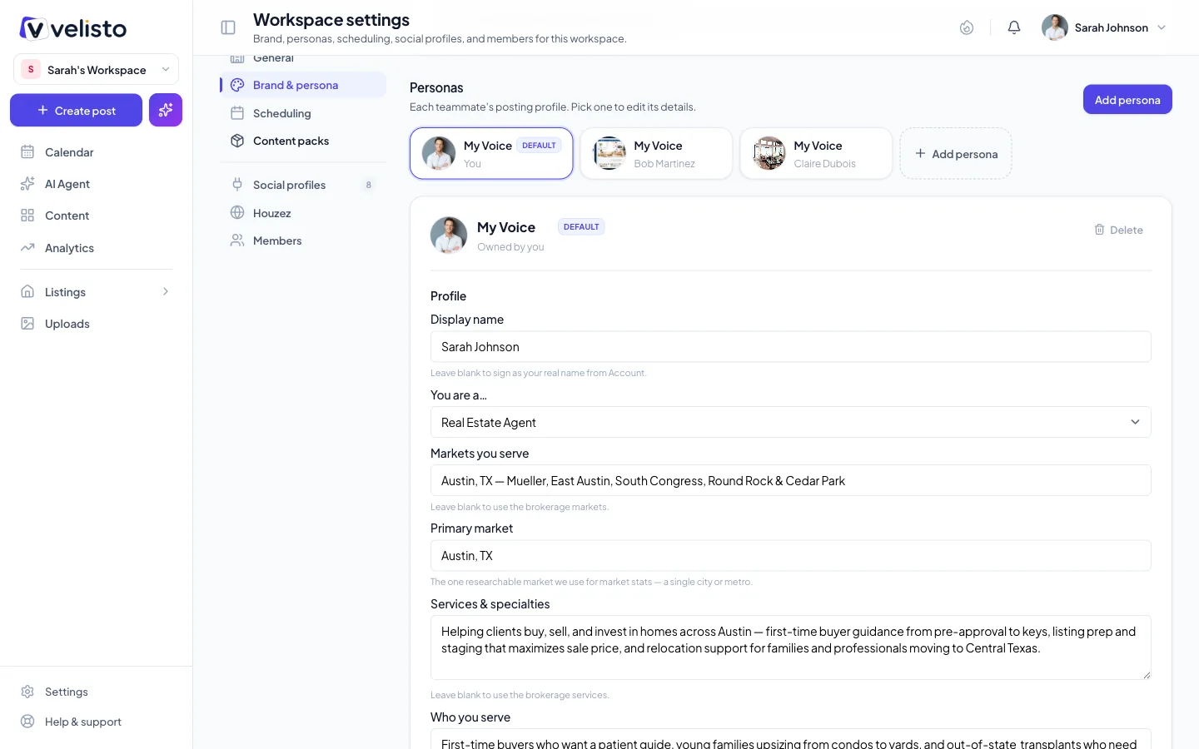Viewport: 1199px width, 749px height.
Task: Click the Services & specialties text area
Action: (x=791, y=647)
